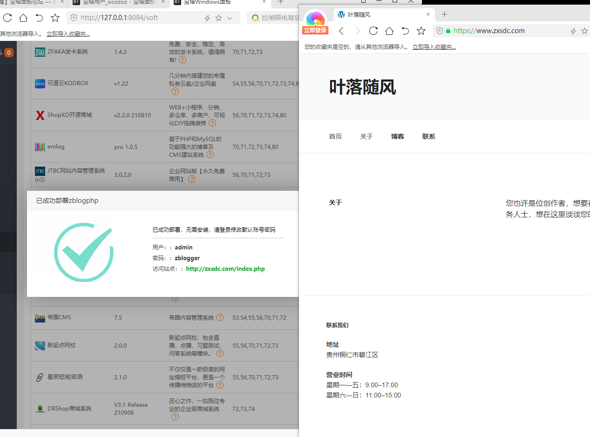Open the 联系 menu item
This screenshot has width=590, height=437.
pos(429,136)
